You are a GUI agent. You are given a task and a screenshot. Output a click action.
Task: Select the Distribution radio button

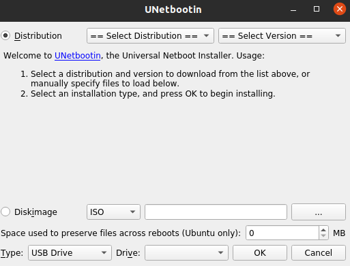5,35
